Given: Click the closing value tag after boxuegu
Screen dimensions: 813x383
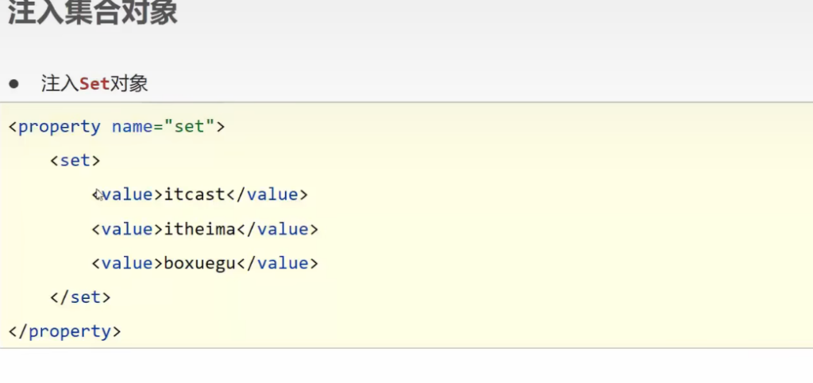Looking at the screenshot, I should 278,263.
